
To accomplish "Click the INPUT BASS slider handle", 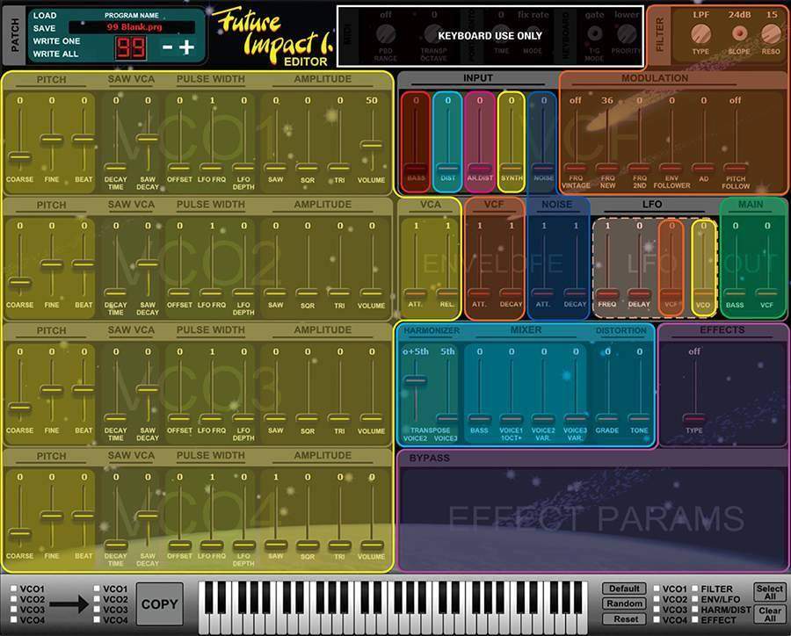I will pos(416,169).
